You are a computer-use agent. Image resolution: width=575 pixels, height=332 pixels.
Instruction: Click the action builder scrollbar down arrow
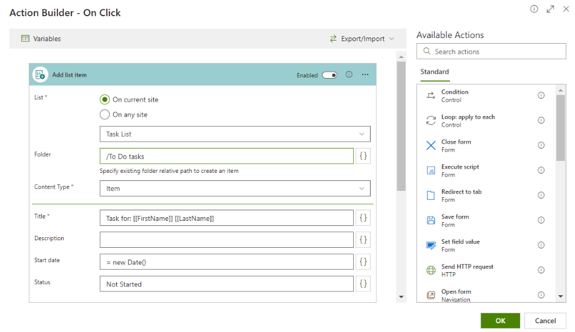tap(401, 297)
